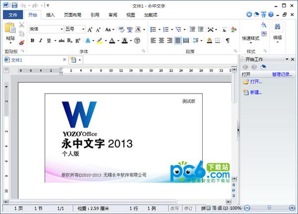Click the Subscript R₂ icon
The width and height of the screenshot is (298, 214).
pos(70,41)
